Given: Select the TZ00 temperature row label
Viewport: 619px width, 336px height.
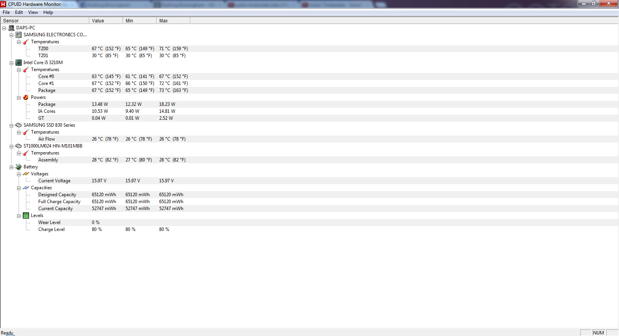Looking at the screenshot, I should coord(43,49).
